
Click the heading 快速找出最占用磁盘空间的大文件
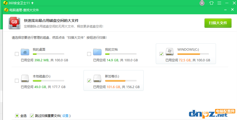[51, 21]
